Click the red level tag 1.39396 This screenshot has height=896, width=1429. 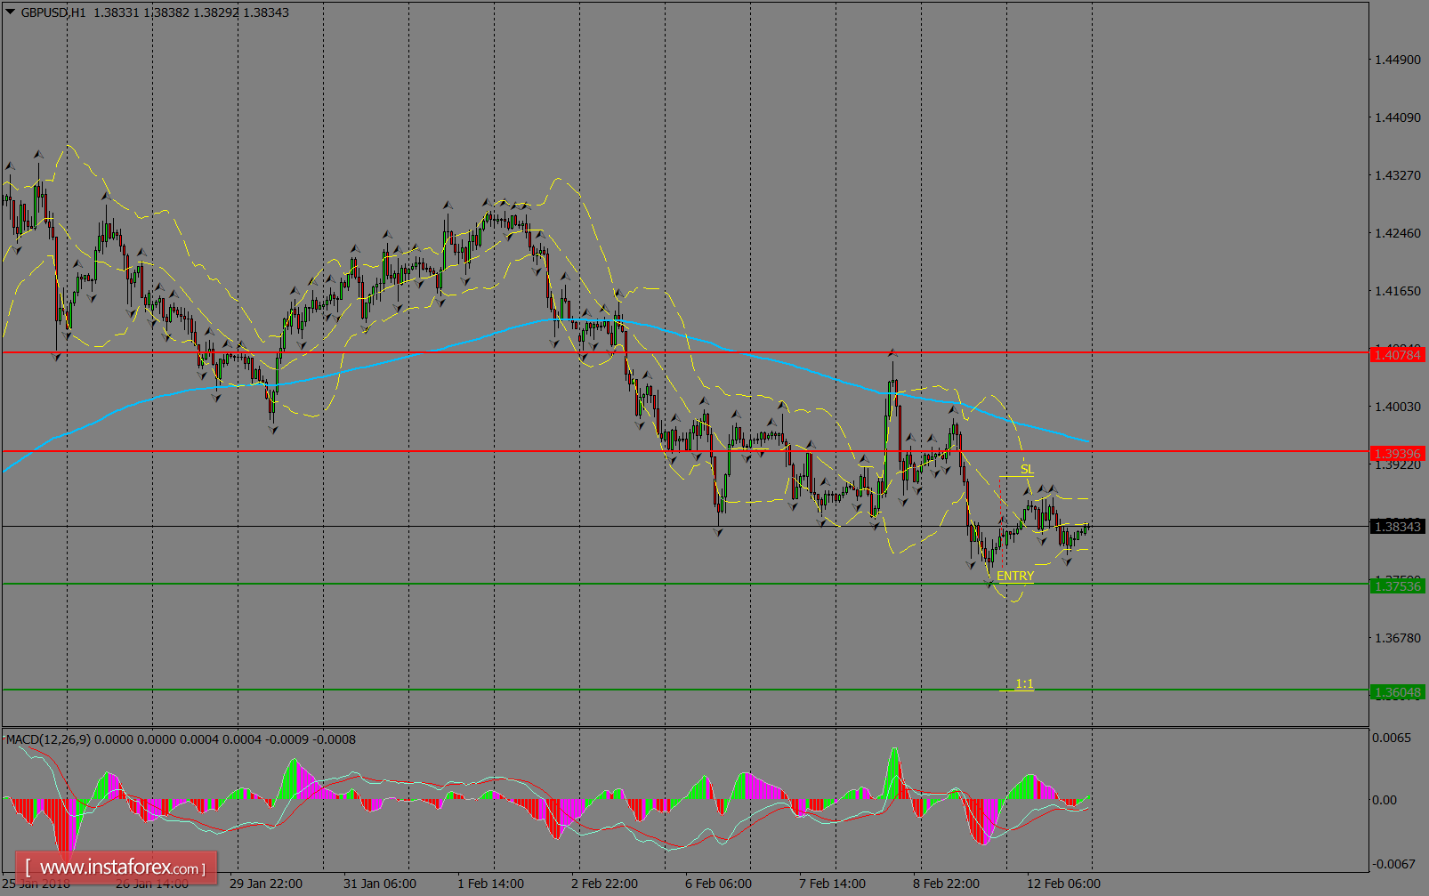[1397, 454]
